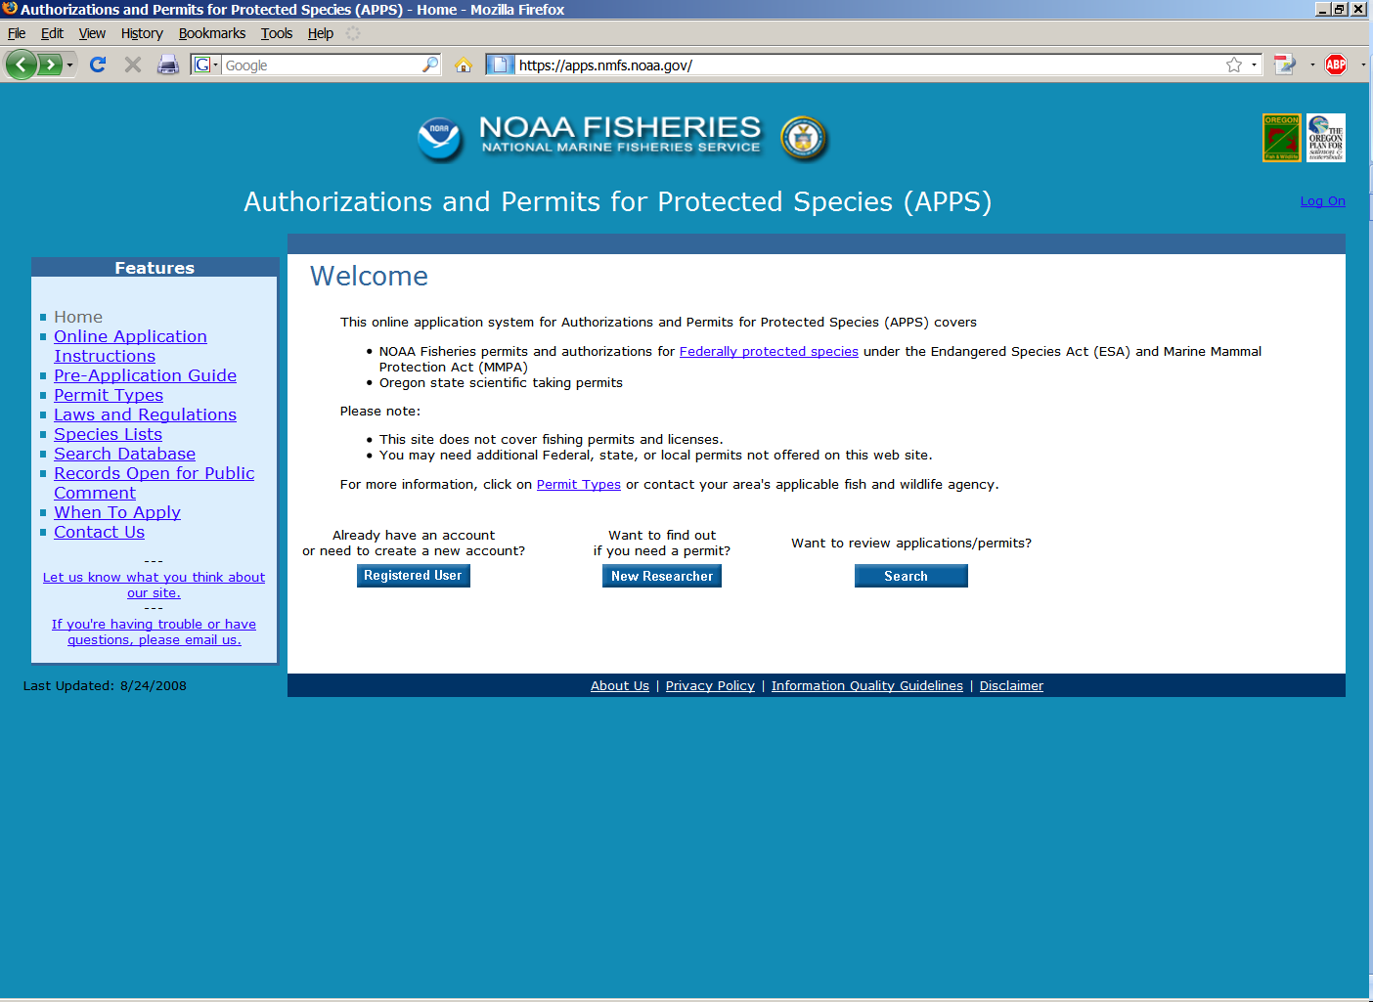1373x1002 pixels.
Task: Select Permit Types in the Features sidebar
Action: 109,395
